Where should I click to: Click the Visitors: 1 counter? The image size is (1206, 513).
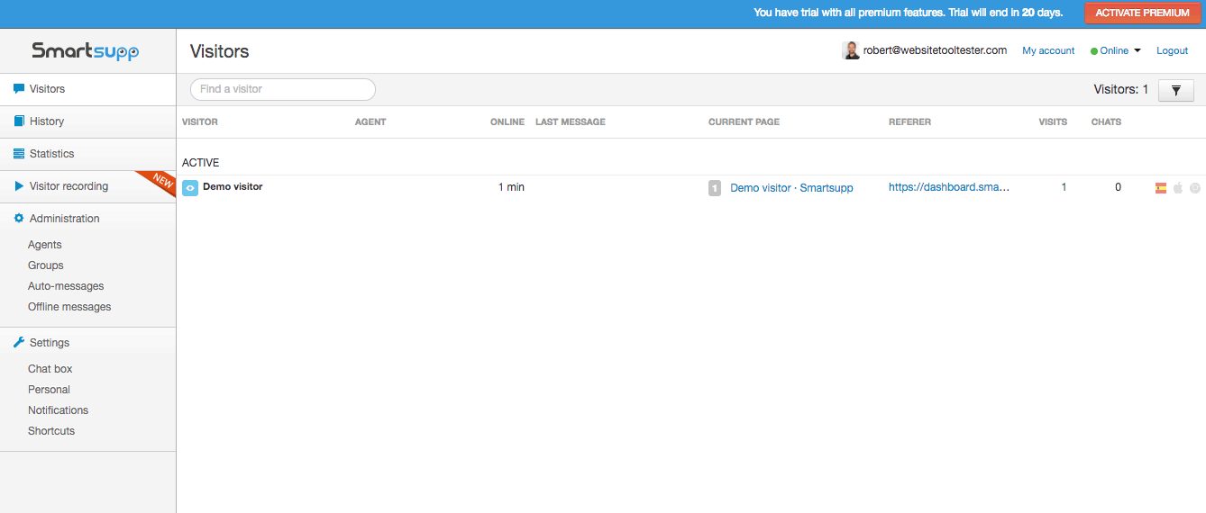point(1121,89)
